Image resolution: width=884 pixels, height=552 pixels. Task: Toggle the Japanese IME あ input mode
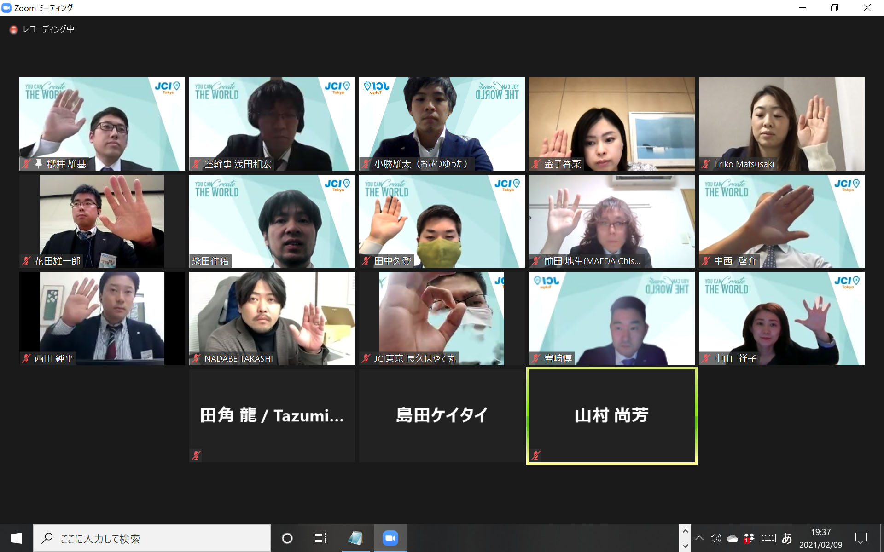787,538
